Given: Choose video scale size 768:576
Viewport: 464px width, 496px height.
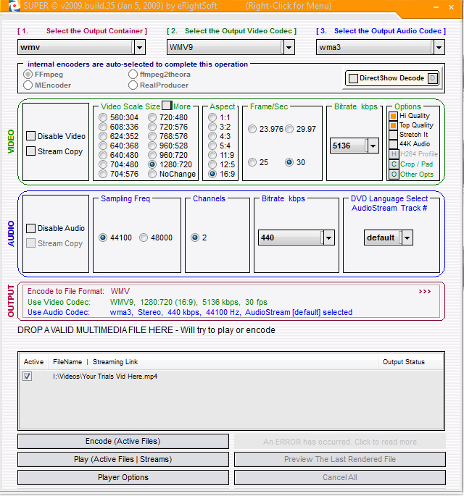Looking at the screenshot, I should [152, 136].
